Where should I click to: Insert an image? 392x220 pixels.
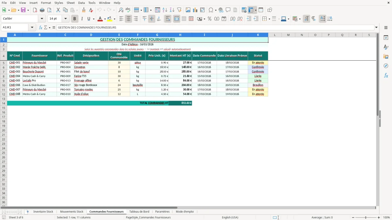coord(188,10)
